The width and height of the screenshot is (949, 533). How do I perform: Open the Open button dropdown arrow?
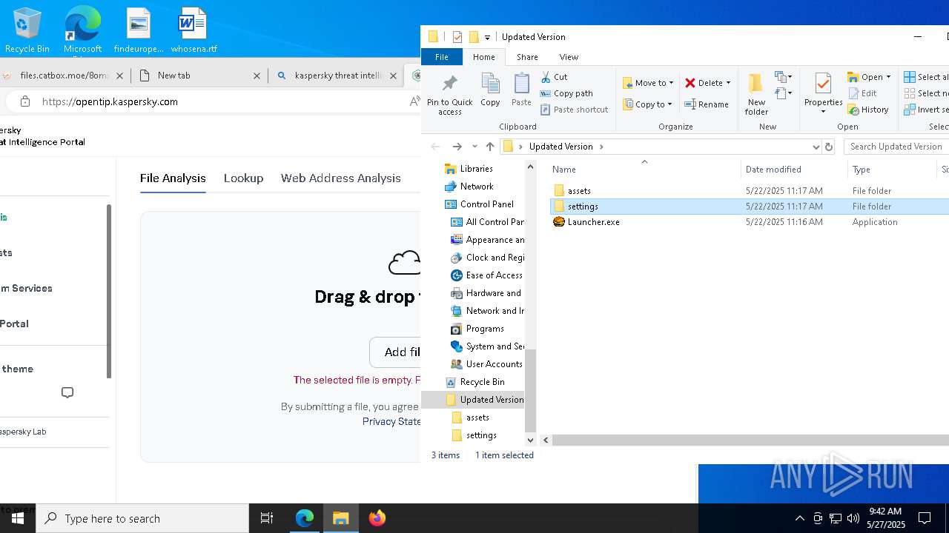(888, 77)
